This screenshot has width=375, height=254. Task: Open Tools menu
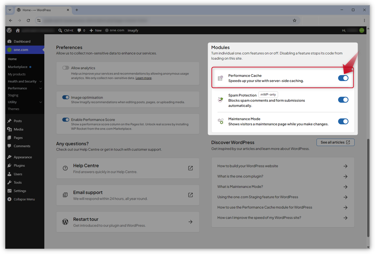pos(25,182)
